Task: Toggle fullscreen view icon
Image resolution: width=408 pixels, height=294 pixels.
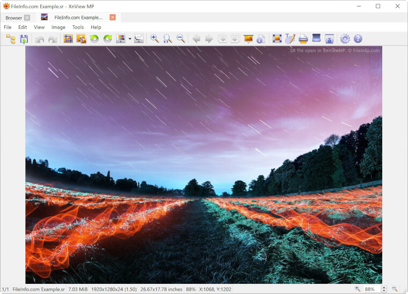Action: 277,39
